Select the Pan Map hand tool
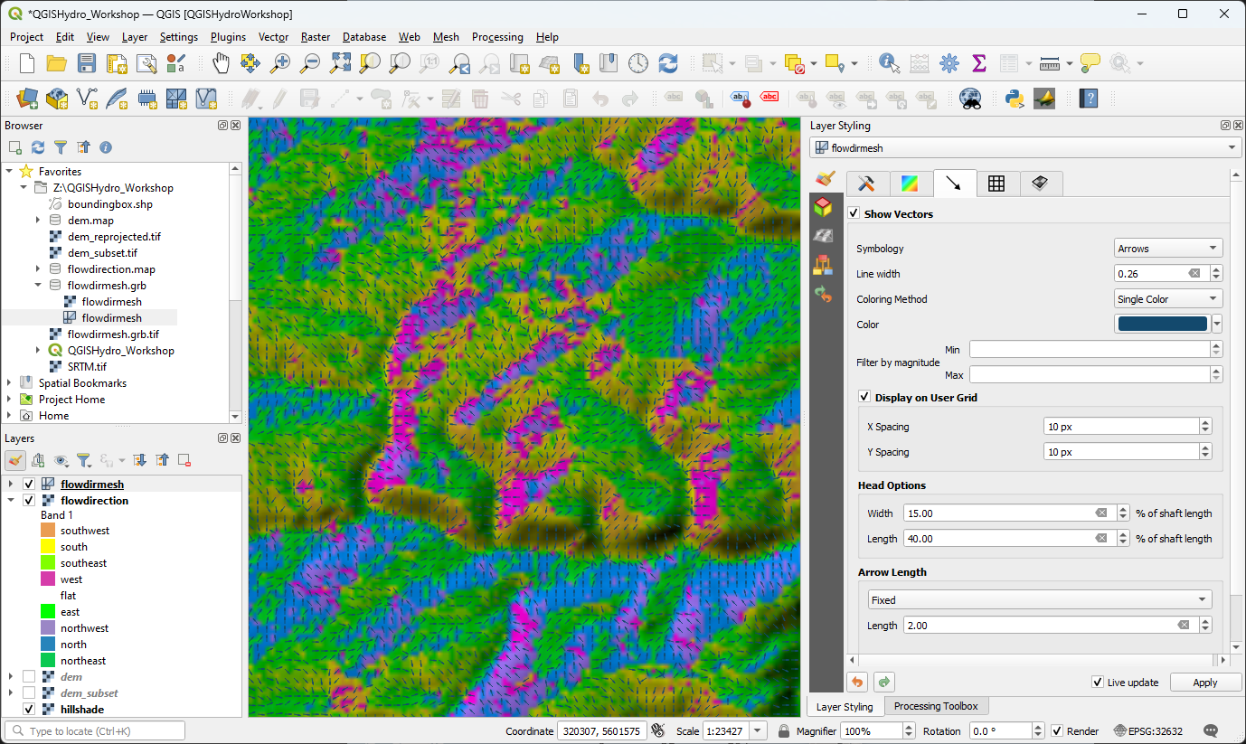The image size is (1246, 744). click(x=221, y=63)
